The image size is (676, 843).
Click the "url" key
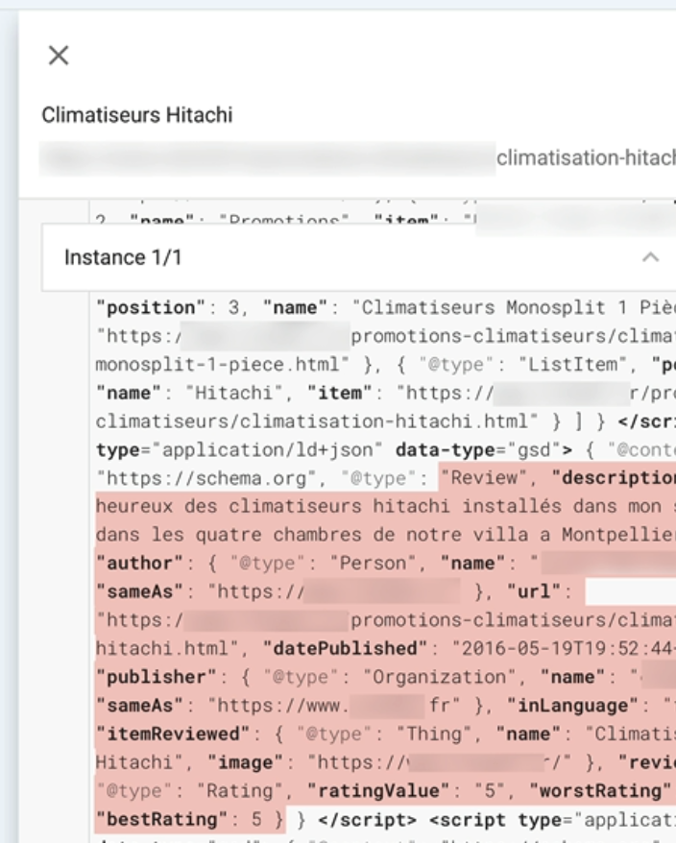click(535, 592)
